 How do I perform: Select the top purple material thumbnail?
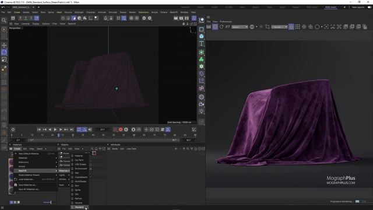pos(11,162)
